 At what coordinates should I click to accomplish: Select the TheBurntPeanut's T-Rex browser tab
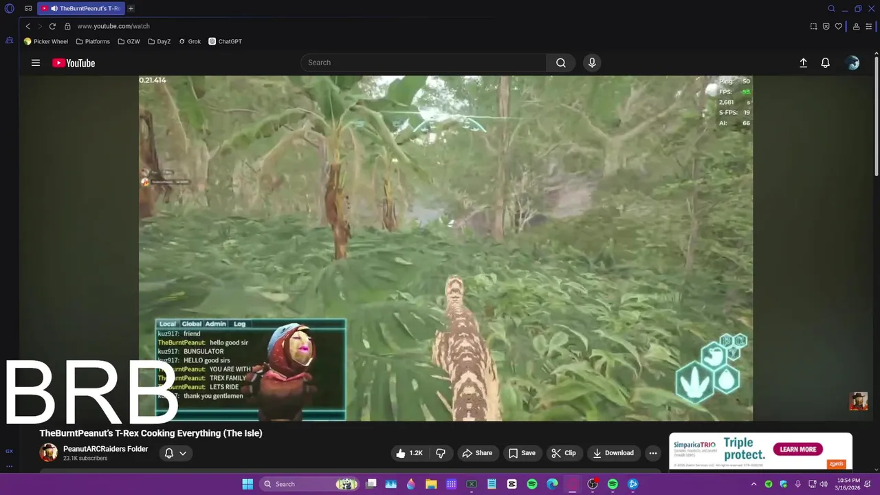click(x=80, y=8)
